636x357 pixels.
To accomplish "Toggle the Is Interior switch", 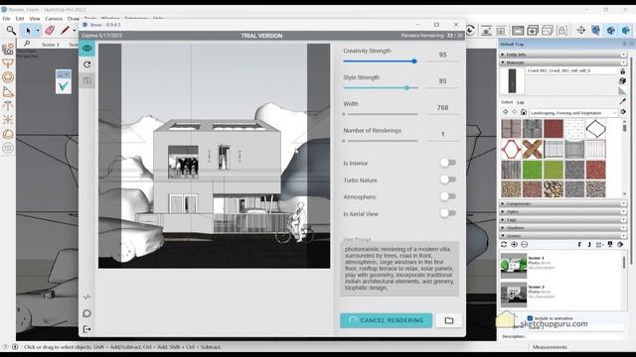I will [x=448, y=163].
